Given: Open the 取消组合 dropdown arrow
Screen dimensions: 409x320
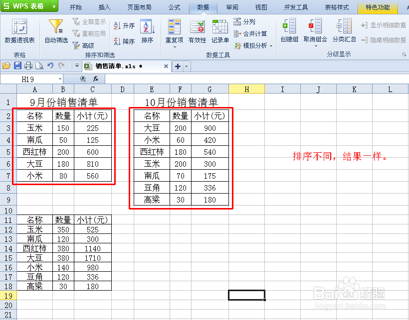Looking at the screenshot, I should [x=316, y=45].
